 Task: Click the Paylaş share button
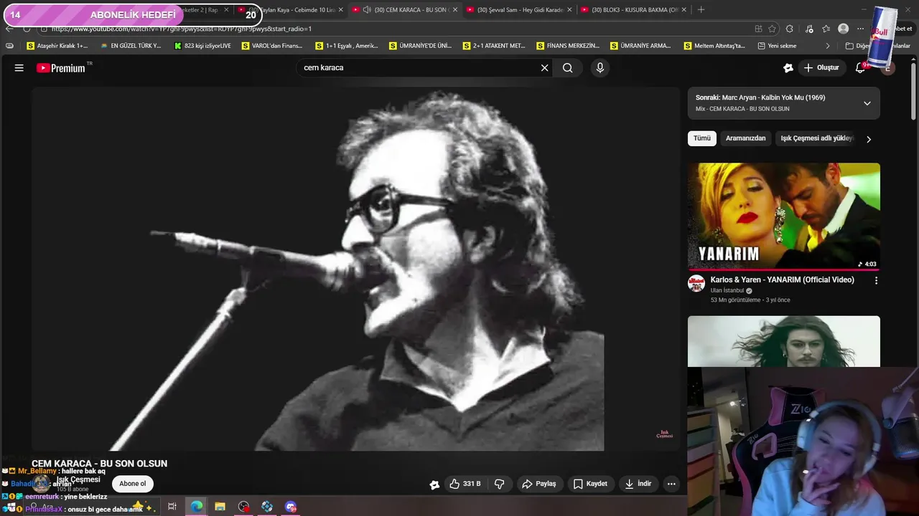(538, 484)
